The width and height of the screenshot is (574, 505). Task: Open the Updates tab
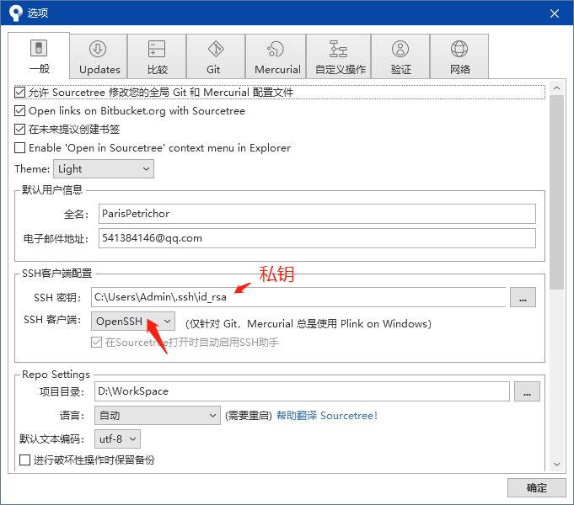point(99,56)
